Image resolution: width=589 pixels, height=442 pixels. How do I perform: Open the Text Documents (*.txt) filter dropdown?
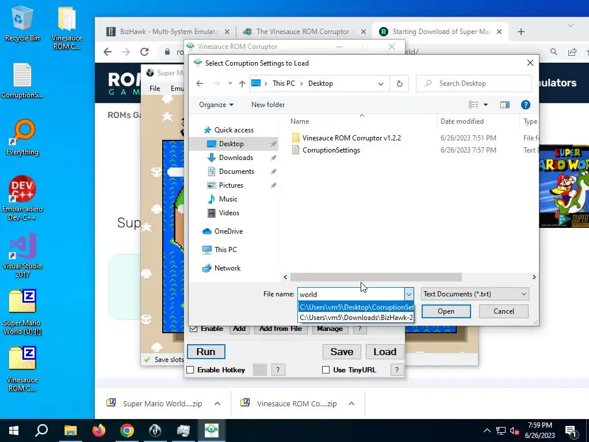click(x=475, y=294)
